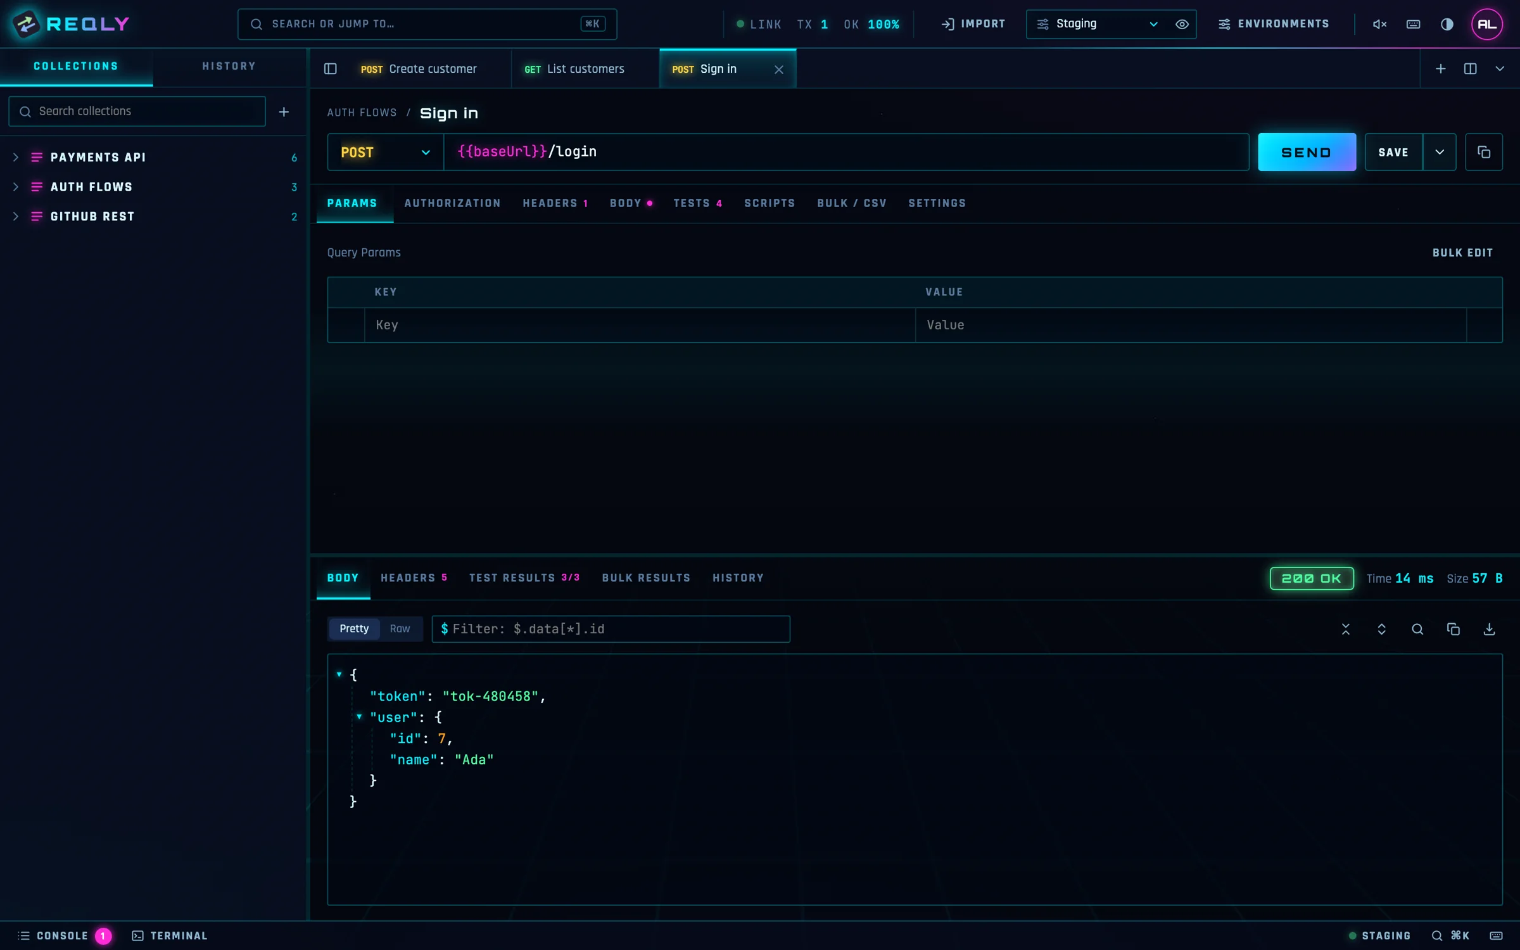
Task: Click the mute sound icon
Action: [x=1379, y=24]
